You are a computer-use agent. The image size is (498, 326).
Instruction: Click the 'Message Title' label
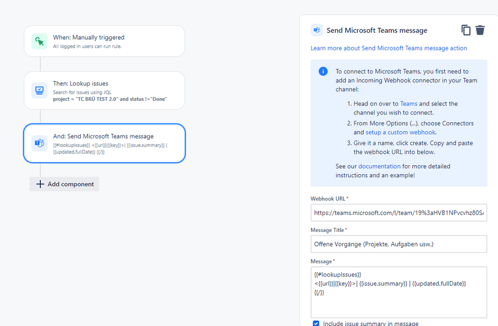pos(327,230)
